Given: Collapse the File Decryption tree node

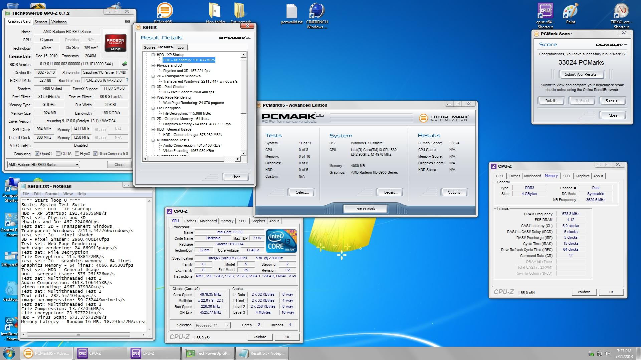Looking at the screenshot, I should 153,108.
